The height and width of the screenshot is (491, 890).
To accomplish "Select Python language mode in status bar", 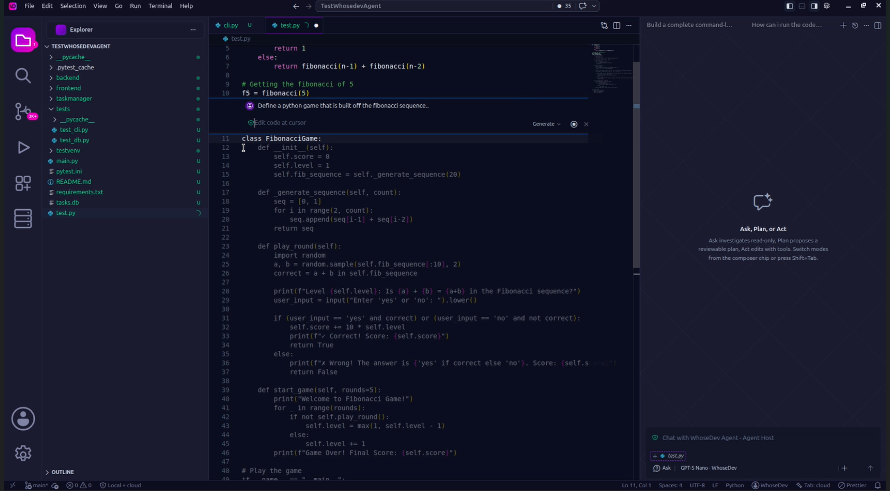I will (x=734, y=485).
